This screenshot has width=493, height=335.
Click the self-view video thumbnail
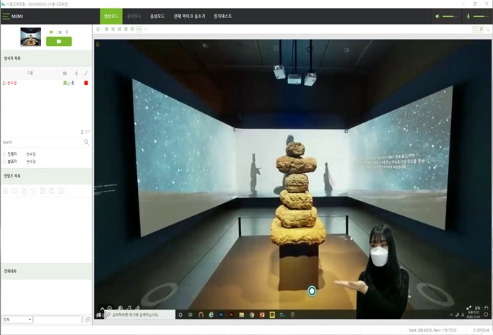click(x=30, y=35)
